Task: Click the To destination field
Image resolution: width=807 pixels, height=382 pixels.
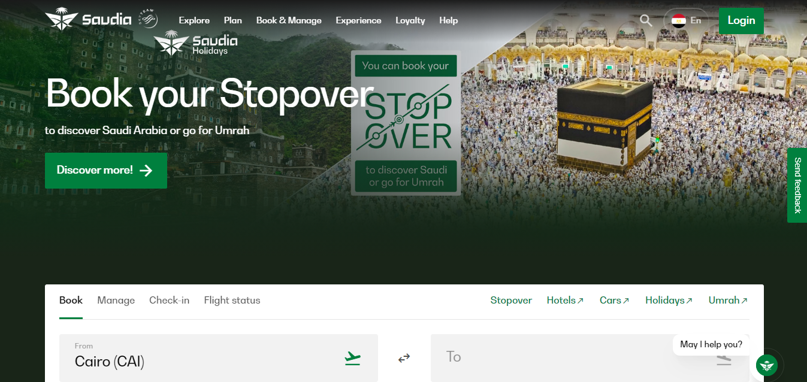Action: [590, 358]
